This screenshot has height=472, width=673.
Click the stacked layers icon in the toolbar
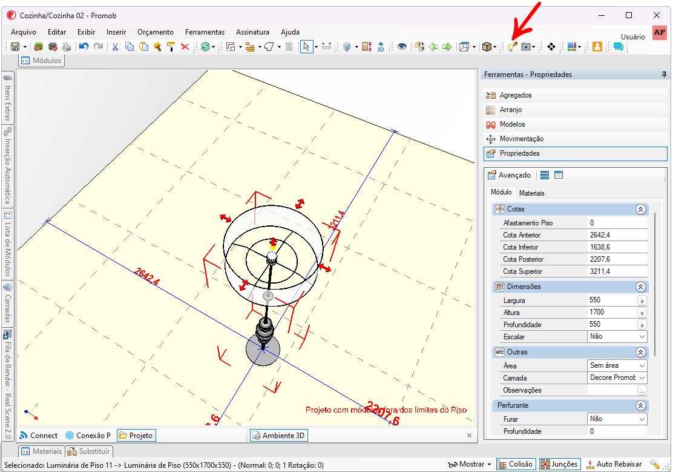point(347,47)
